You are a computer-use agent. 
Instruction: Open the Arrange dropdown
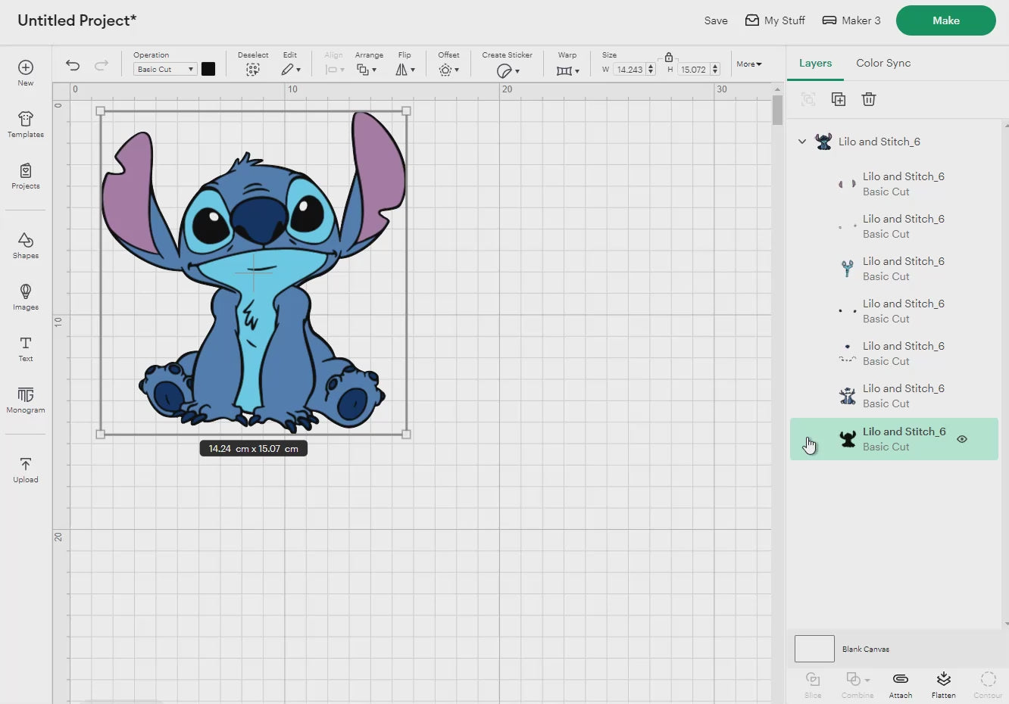367,70
